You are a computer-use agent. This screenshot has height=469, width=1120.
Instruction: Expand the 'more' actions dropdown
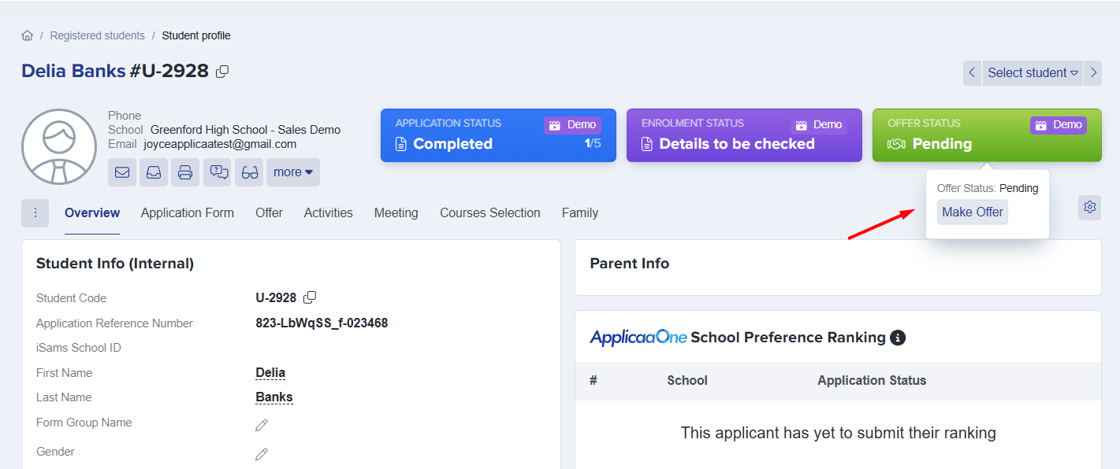pyautogui.click(x=293, y=172)
